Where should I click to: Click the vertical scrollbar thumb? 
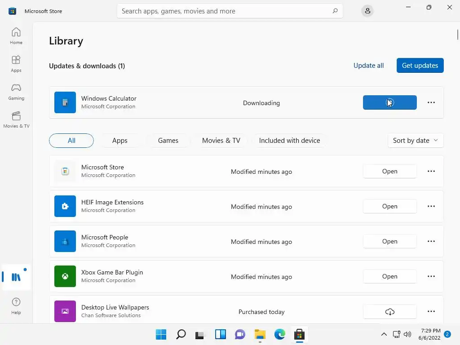click(x=458, y=34)
